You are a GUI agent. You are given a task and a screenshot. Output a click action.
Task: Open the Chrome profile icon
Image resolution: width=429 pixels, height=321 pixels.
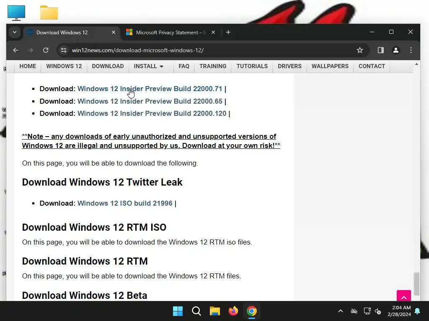coord(395,50)
